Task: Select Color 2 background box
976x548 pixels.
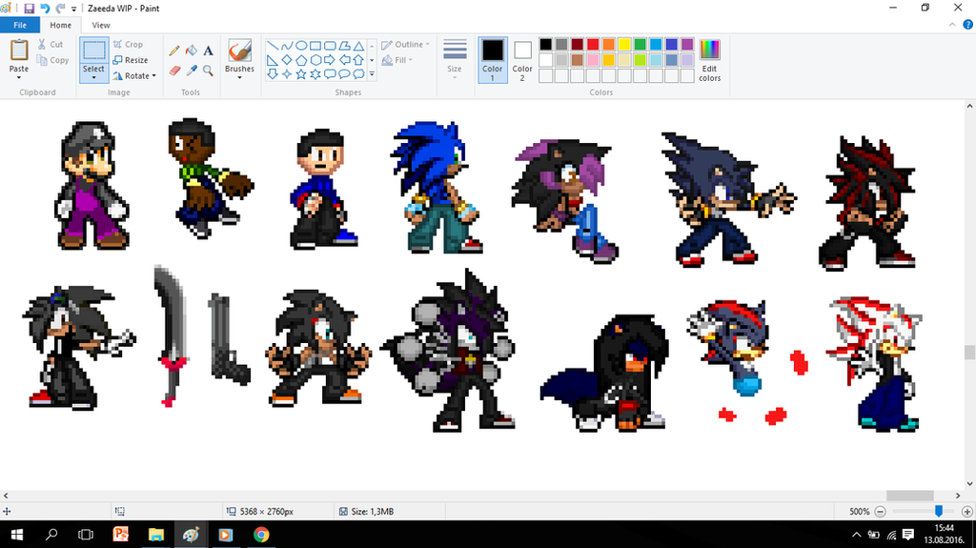Action: pos(522,60)
